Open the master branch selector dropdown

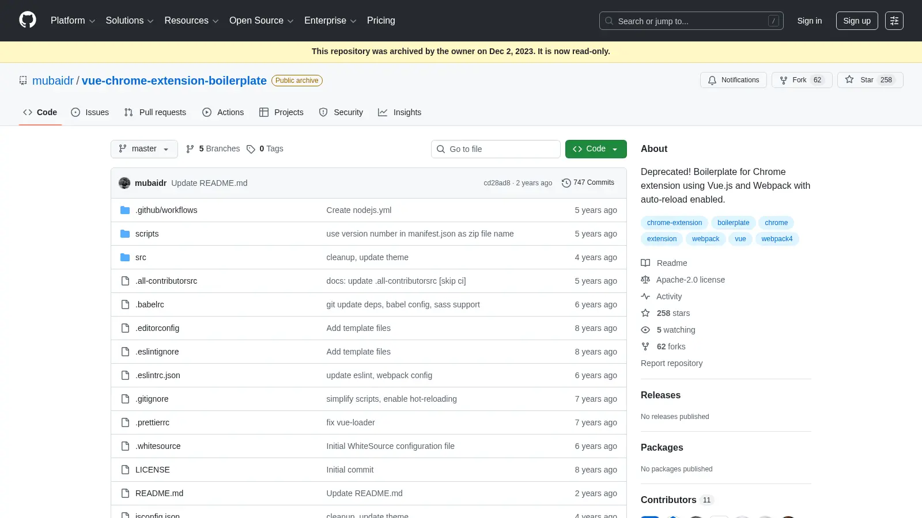pos(144,148)
